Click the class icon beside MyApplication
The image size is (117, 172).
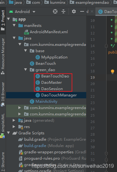(38, 57)
